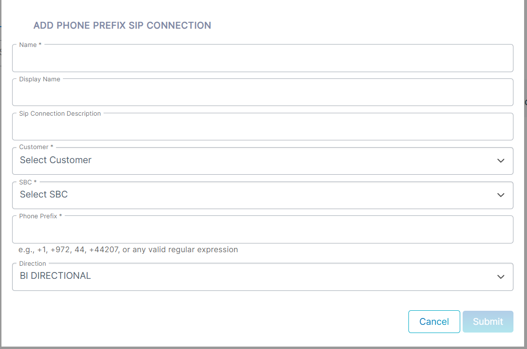Click the Phone Prefix * field label

40,216
